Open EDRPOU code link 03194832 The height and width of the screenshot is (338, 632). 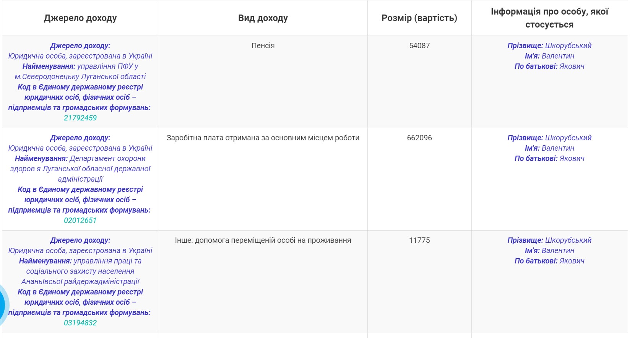[80, 323]
